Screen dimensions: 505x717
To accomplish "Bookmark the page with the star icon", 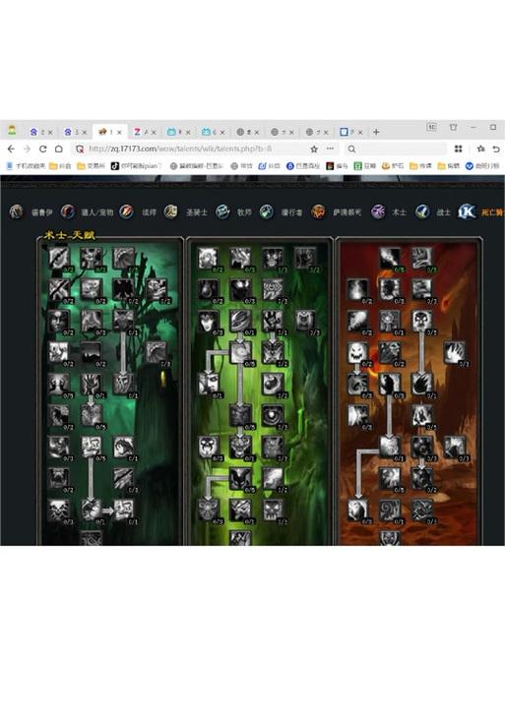I will (314, 149).
